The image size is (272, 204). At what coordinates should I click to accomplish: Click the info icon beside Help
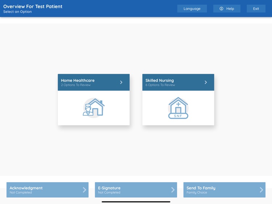point(221,8)
